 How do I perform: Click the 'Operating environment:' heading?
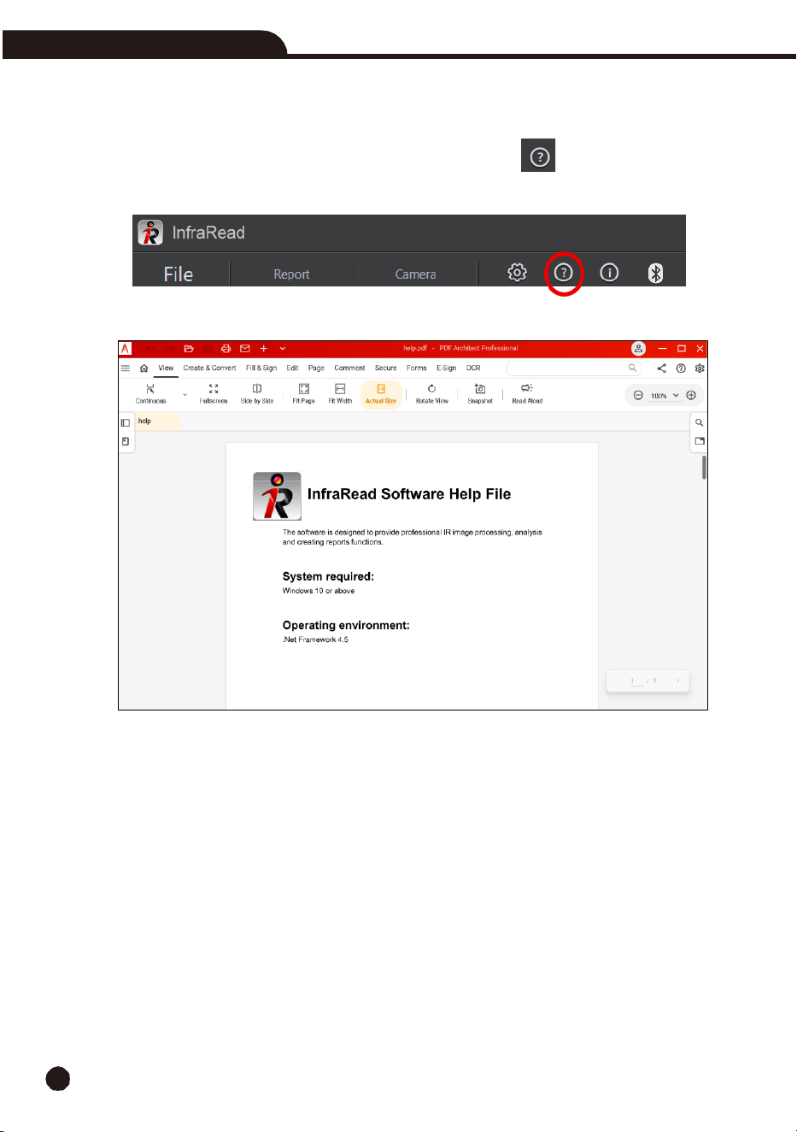coord(346,625)
